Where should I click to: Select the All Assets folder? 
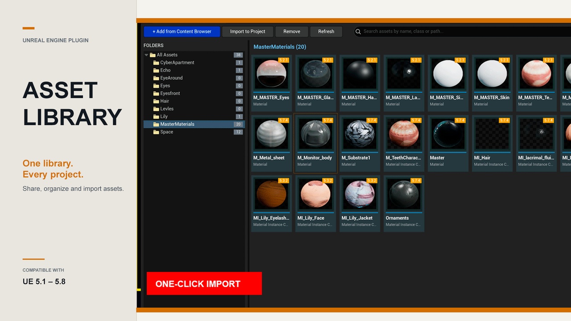(194, 55)
